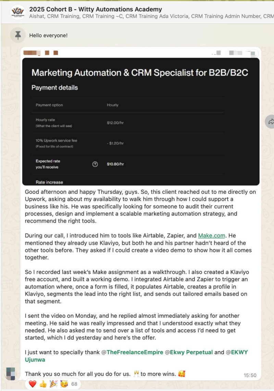
Task: Click the @Ekwy Perpetual mention
Action: [189, 352]
